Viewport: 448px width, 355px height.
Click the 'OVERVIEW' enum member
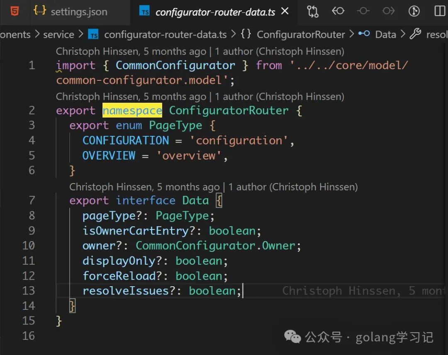[x=109, y=155]
